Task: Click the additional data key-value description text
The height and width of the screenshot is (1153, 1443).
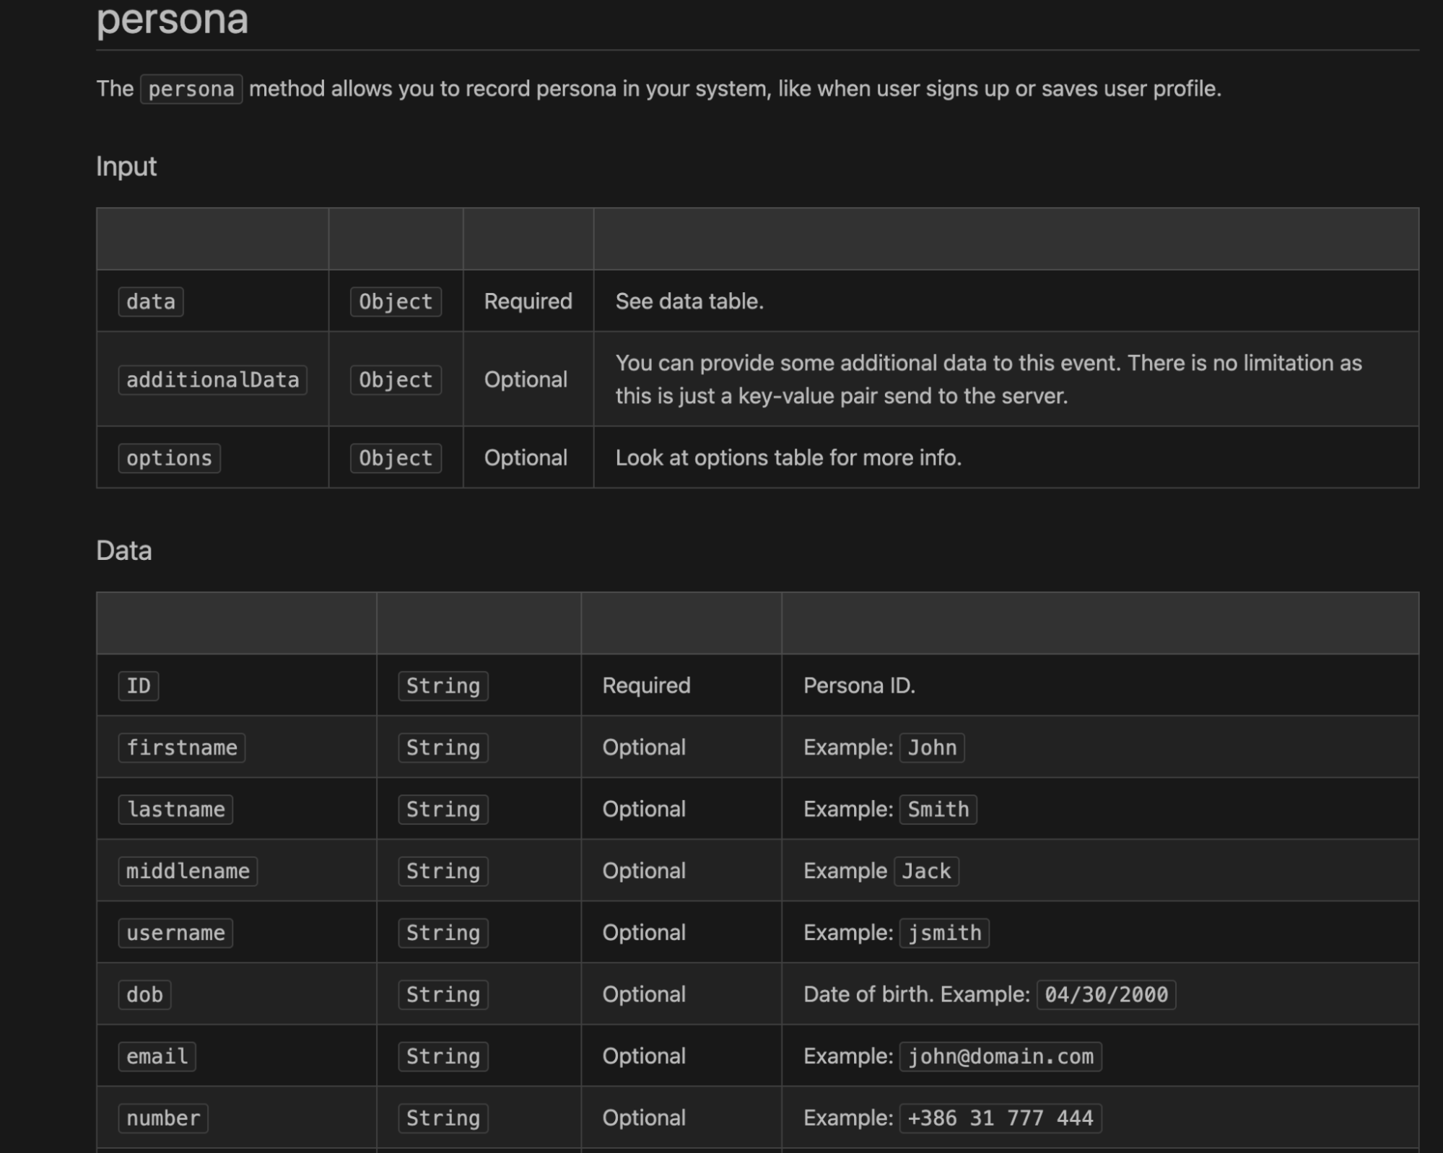Action: tap(988, 380)
